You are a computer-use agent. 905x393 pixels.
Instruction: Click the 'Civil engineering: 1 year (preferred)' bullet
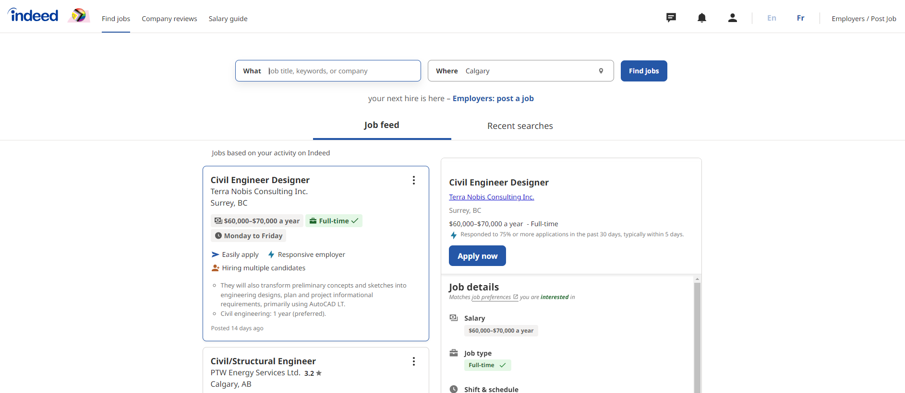273,314
